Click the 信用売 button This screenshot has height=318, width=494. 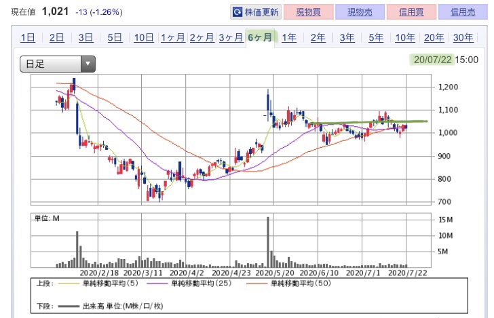[463, 12]
